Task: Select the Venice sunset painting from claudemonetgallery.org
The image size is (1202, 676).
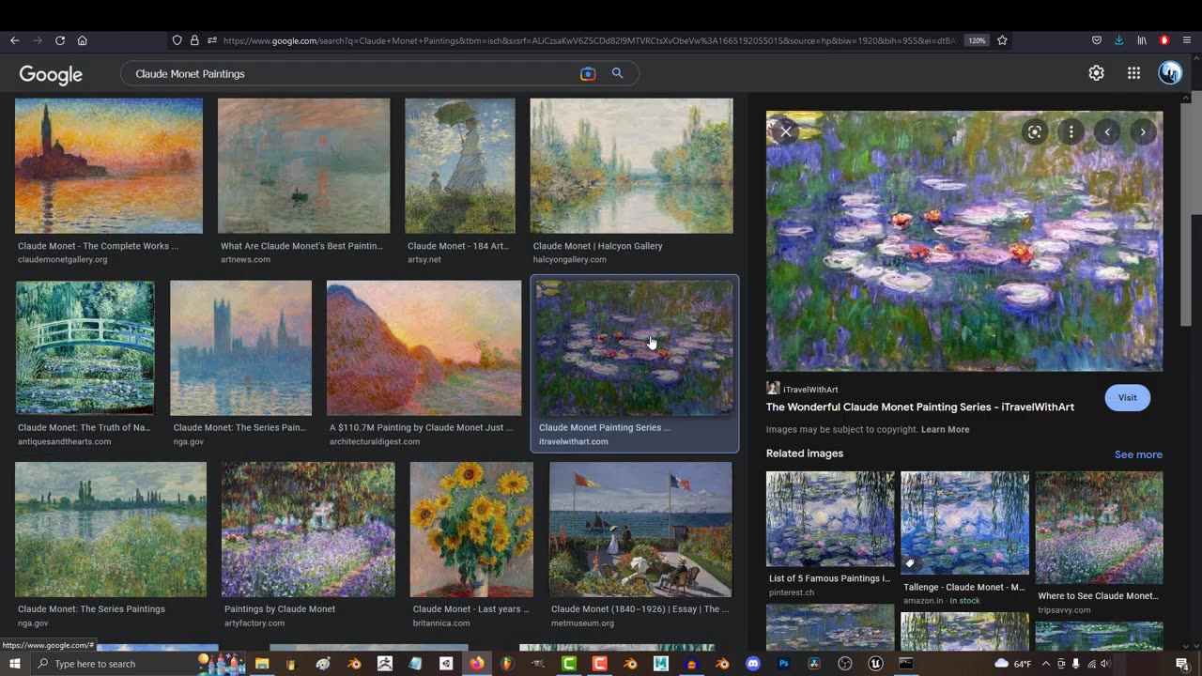Action: pyautogui.click(x=109, y=166)
